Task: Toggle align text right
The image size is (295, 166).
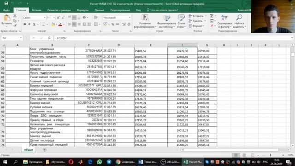Action: pyautogui.click(x=79, y=24)
